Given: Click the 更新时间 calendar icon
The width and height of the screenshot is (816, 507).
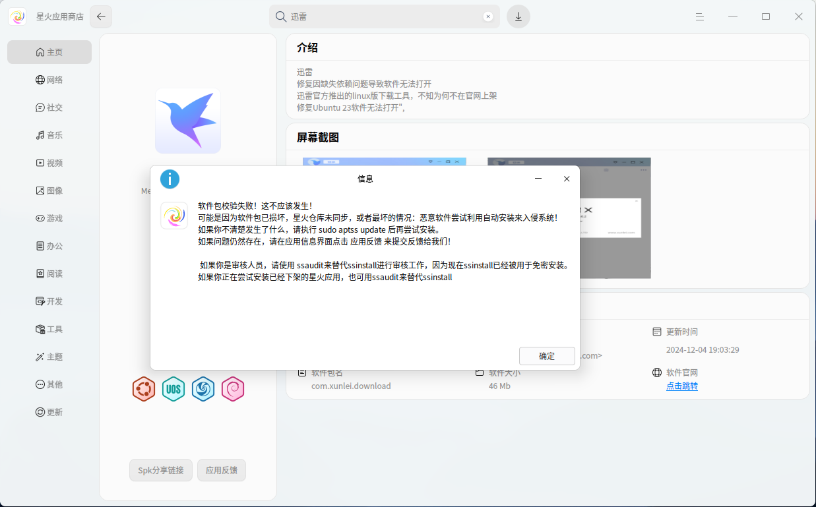Looking at the screenshot, I should point(657,332).
